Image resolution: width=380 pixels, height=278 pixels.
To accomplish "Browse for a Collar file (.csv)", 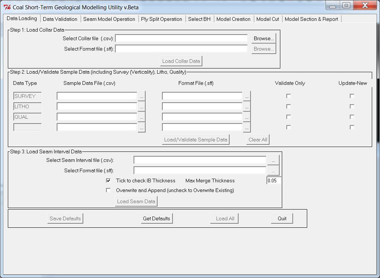I will [x=263, y=38].
